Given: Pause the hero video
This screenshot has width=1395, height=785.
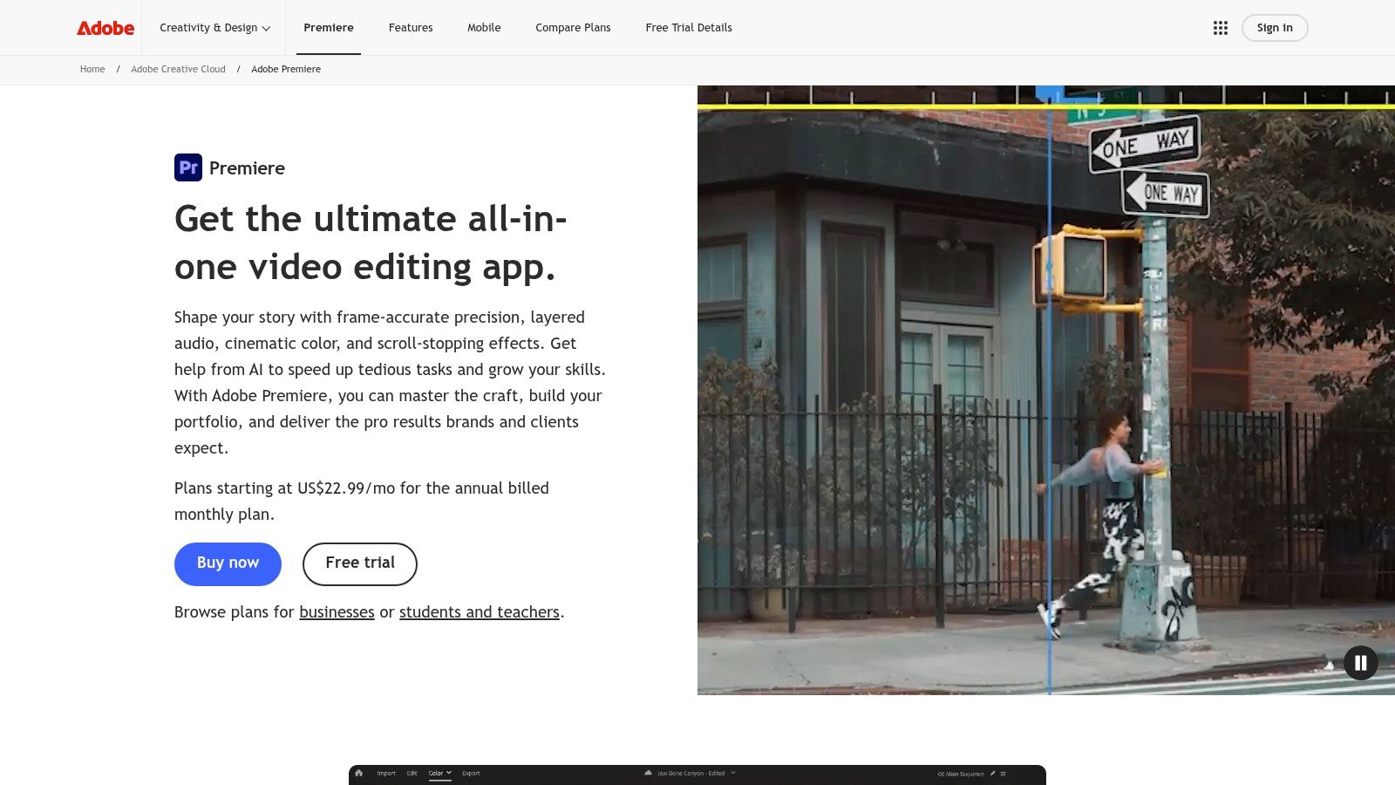Looking at the screenshot, I should point(1361,663).
